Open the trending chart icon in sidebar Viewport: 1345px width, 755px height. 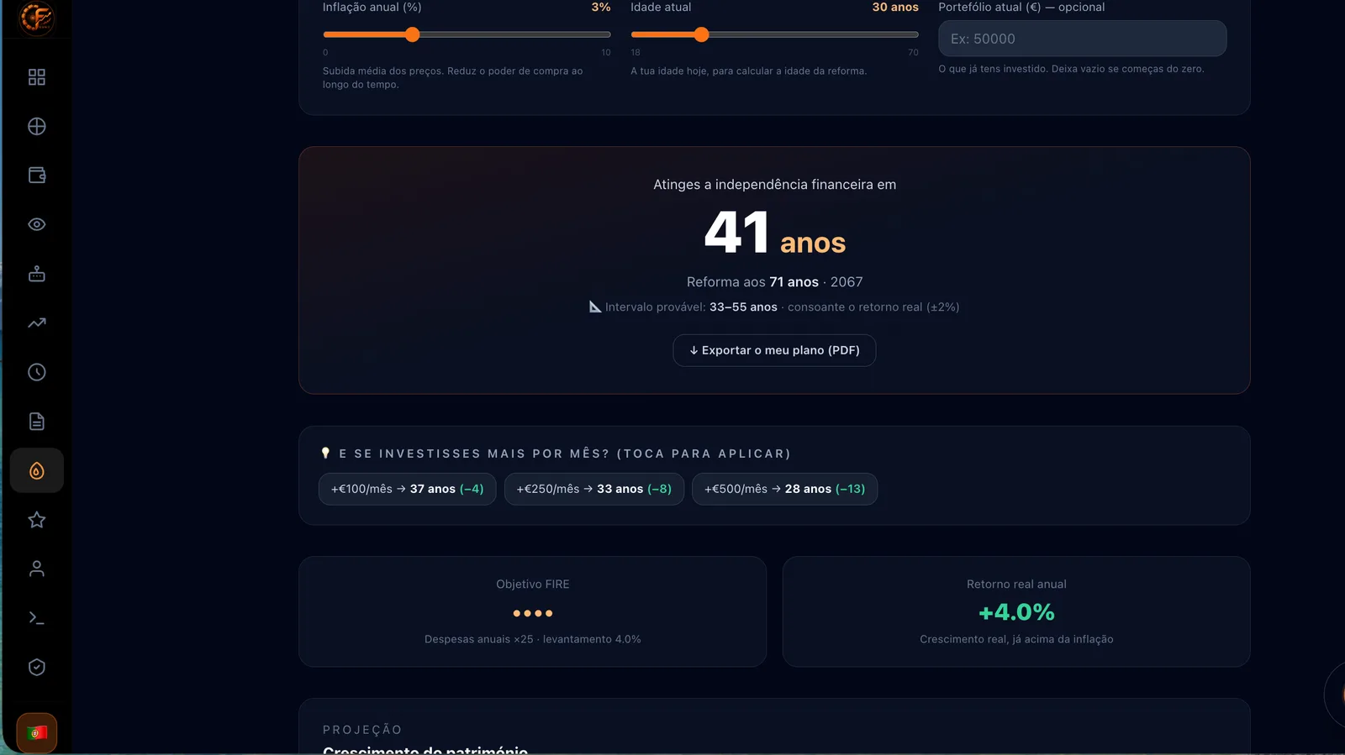(37, 322)
